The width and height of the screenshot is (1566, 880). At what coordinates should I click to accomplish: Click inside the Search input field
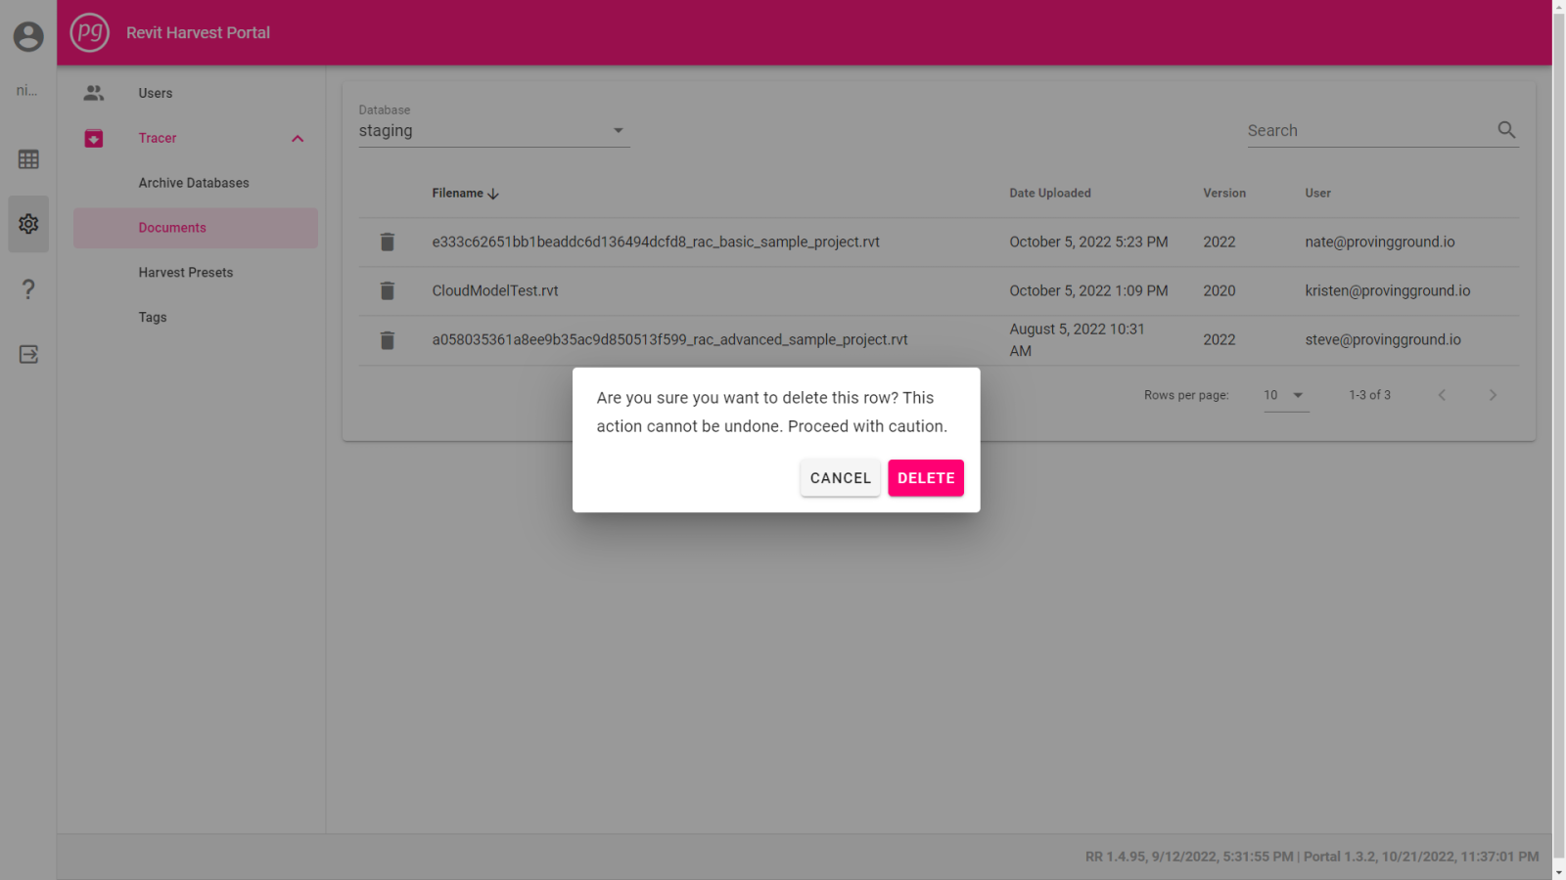[1360, 129]
